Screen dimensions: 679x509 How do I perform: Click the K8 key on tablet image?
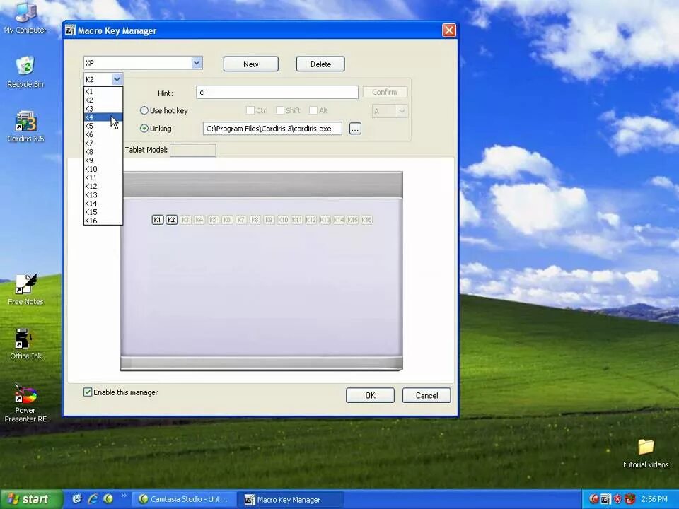pyautogui.click(x=255, y=220)
